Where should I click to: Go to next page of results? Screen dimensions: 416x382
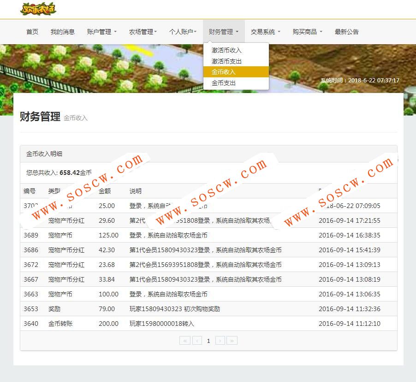click(220, 341)
